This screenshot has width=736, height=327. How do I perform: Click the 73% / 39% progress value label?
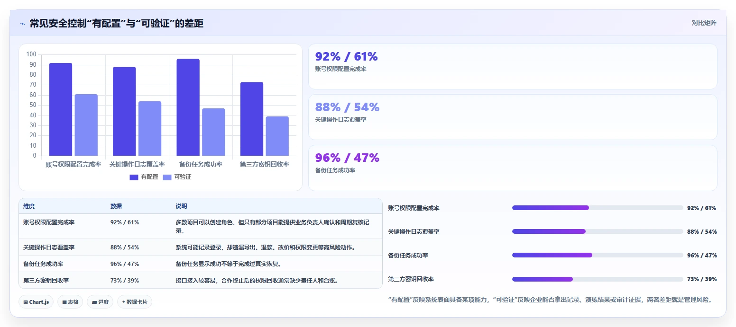coord(702,279)
